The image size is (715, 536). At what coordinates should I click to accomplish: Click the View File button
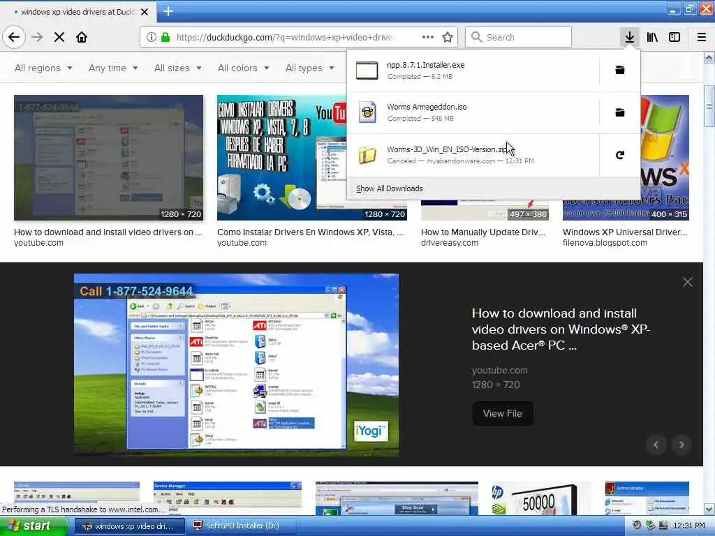tap(503, 413)
